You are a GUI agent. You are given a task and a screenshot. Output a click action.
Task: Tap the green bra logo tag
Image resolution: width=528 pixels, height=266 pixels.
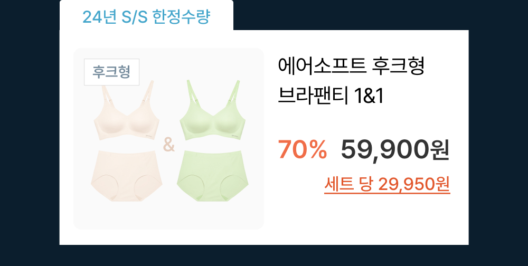pyautogui.click(x=234, y=135)
